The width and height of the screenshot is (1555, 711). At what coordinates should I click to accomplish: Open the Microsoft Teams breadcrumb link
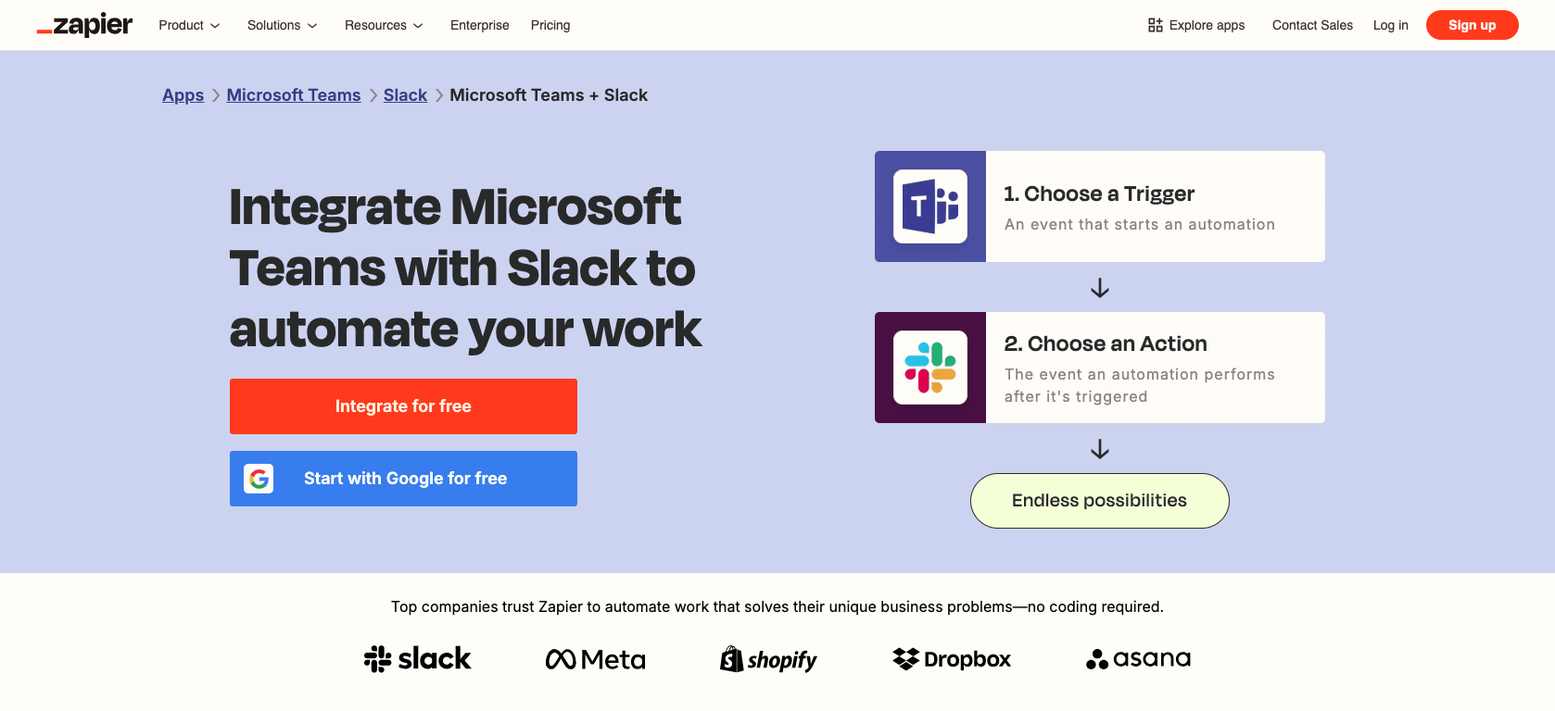(294, 95)
